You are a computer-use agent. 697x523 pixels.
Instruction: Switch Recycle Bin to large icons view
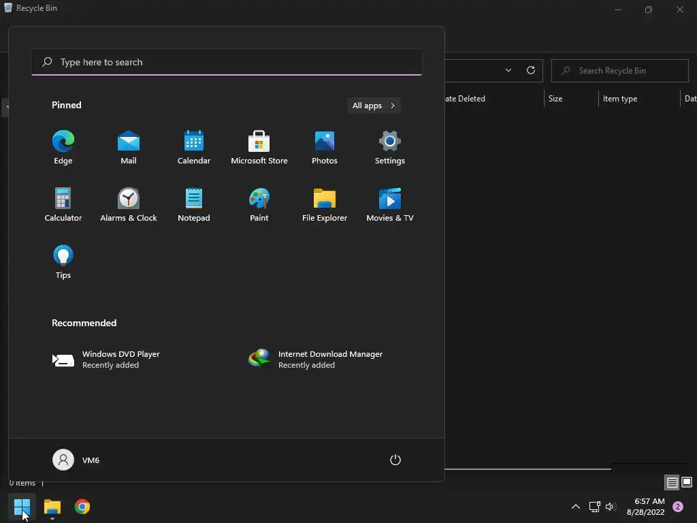[x=687, y=483]
